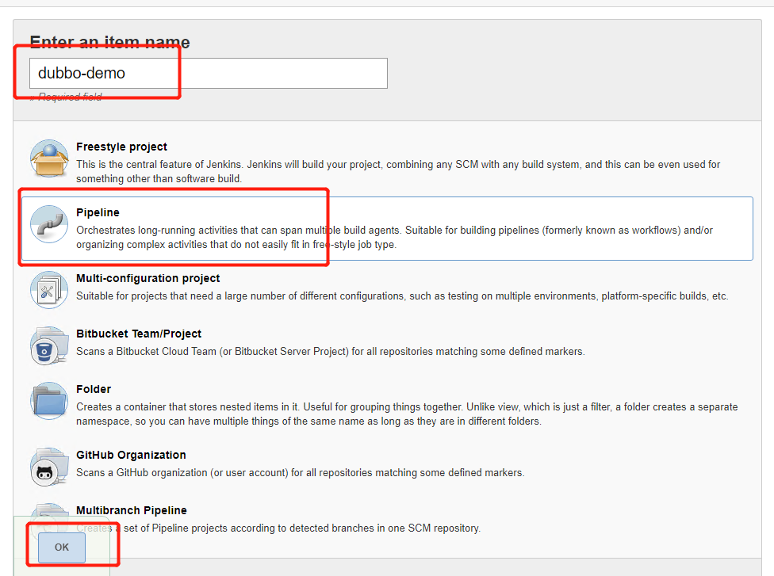This screenshot has height=576, width=774.
Task: Pick the Multibranch Pipeline title
Action: [132, 510]
